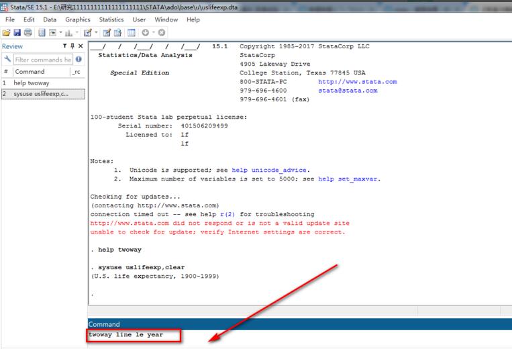Click '(U.S. life expectancy, 1900-1999)' output line
The image size is (512, 351).
click(x=155, y=277)
